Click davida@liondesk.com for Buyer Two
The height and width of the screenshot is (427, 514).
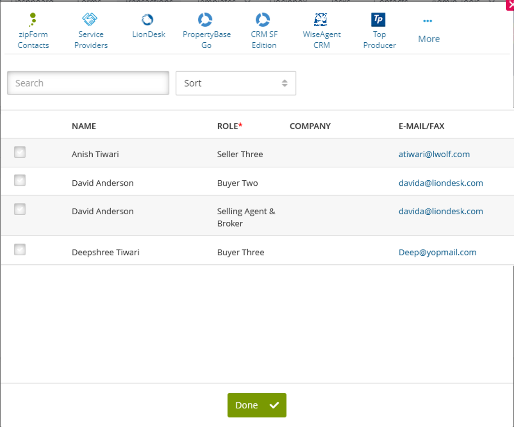pos(441,183)
